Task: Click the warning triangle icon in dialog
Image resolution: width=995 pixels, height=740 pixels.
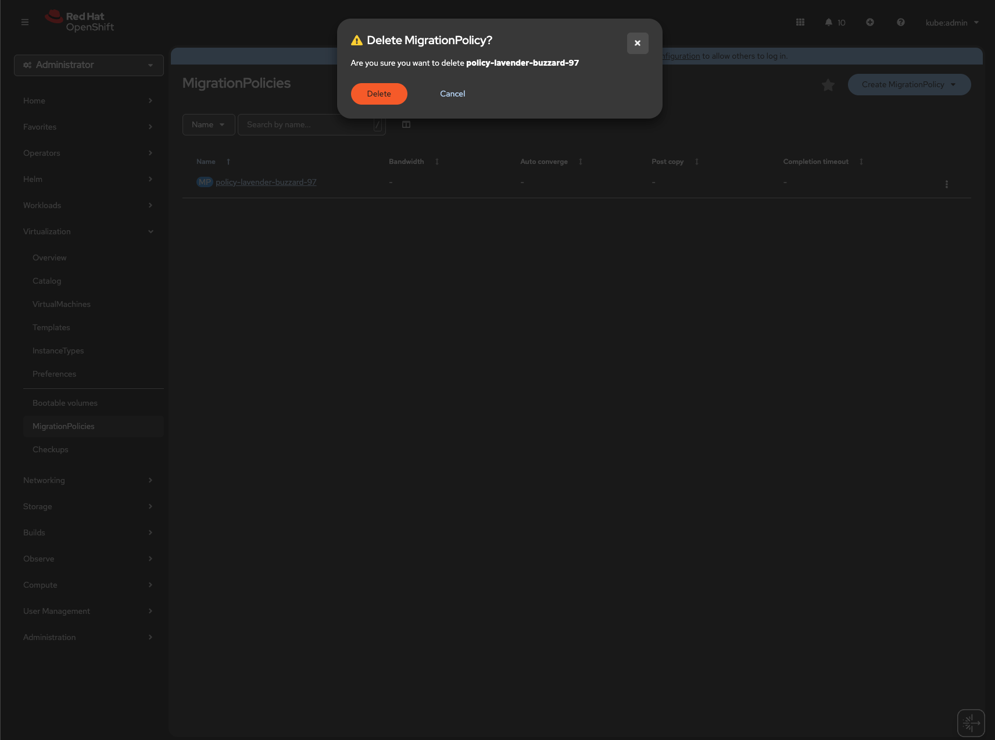Action: [x=357, y=40]
